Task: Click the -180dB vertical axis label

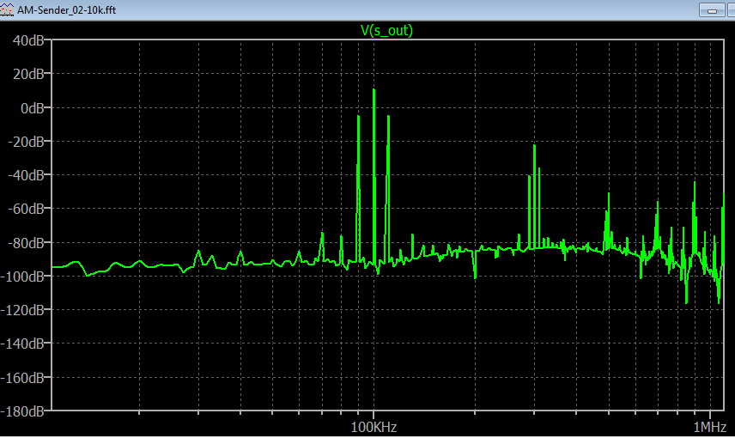Action: click(x=26, y=411)
